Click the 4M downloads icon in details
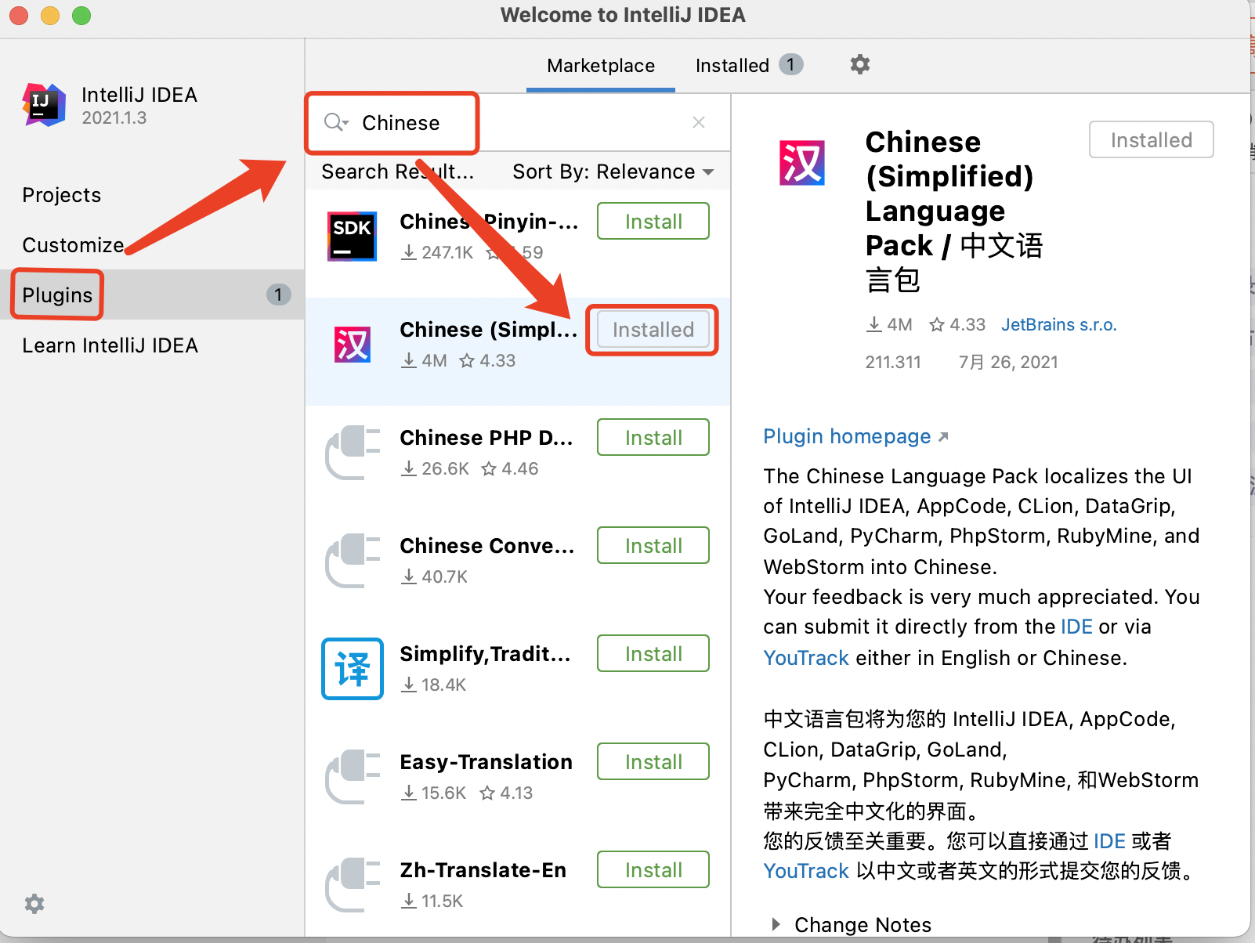This screenshot has height=943, width=1255. click(x=874, y=324)
